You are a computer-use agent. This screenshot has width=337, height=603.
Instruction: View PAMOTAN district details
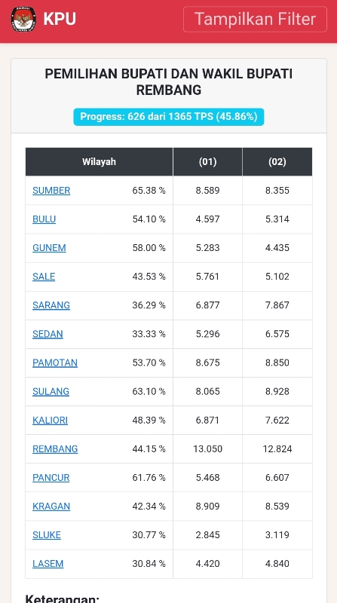(x=55, y=363)
